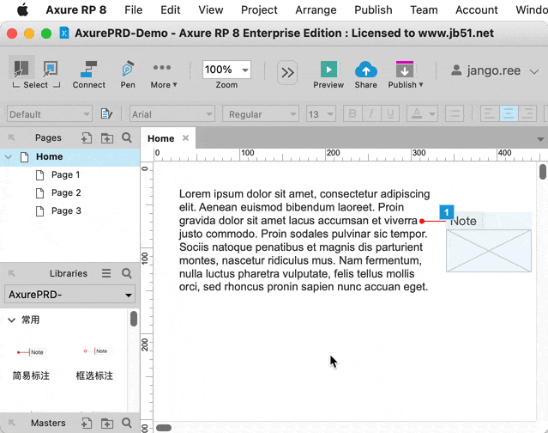Viewport: 548px width, 433px height.
Task: Add a new master
Action: pyautogui.click(x=87, y=424)
